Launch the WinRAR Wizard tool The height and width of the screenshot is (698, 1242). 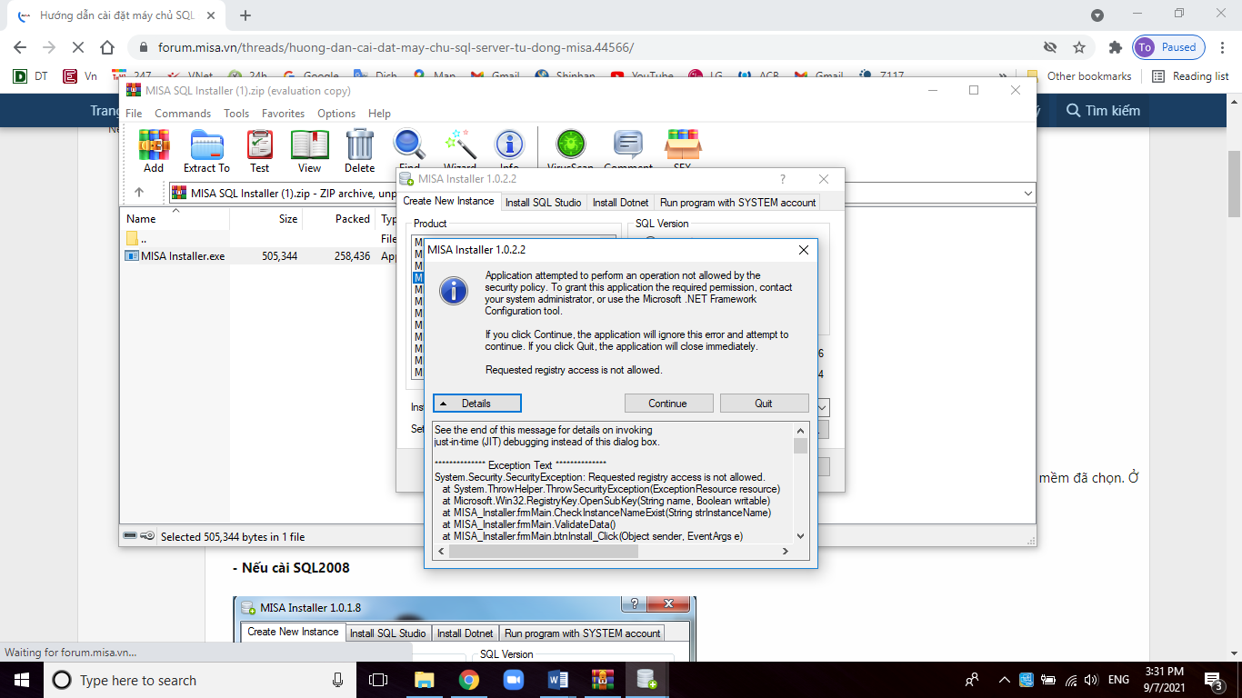click(x=460, y=145)
